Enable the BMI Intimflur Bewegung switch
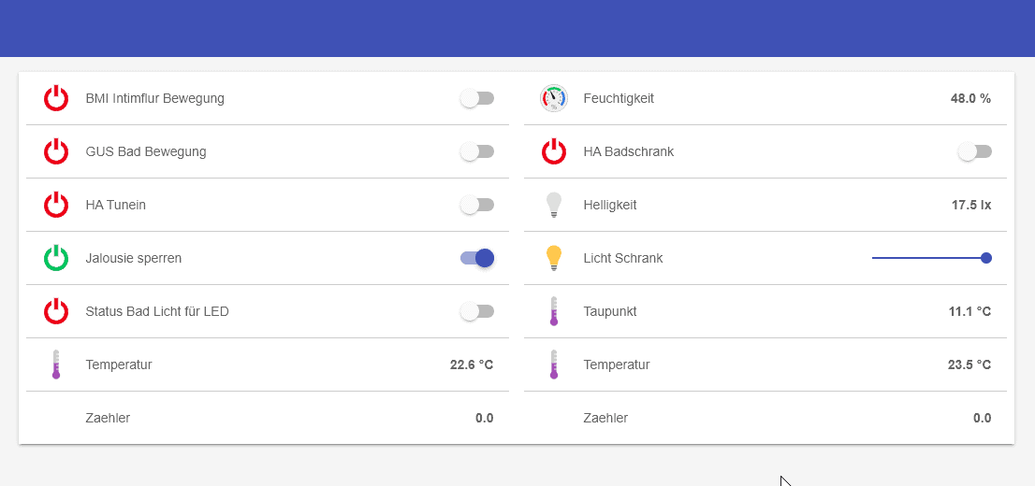The image size is (1035, 486). [477, 98]
